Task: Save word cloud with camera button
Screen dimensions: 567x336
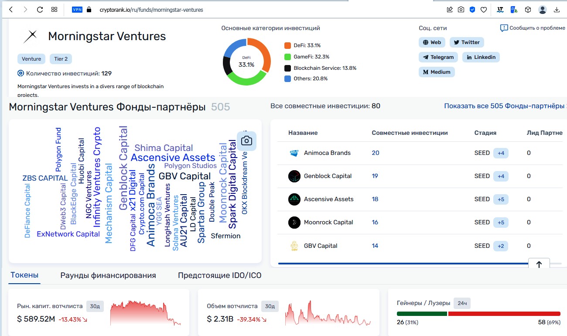Action: pos(246,141)
